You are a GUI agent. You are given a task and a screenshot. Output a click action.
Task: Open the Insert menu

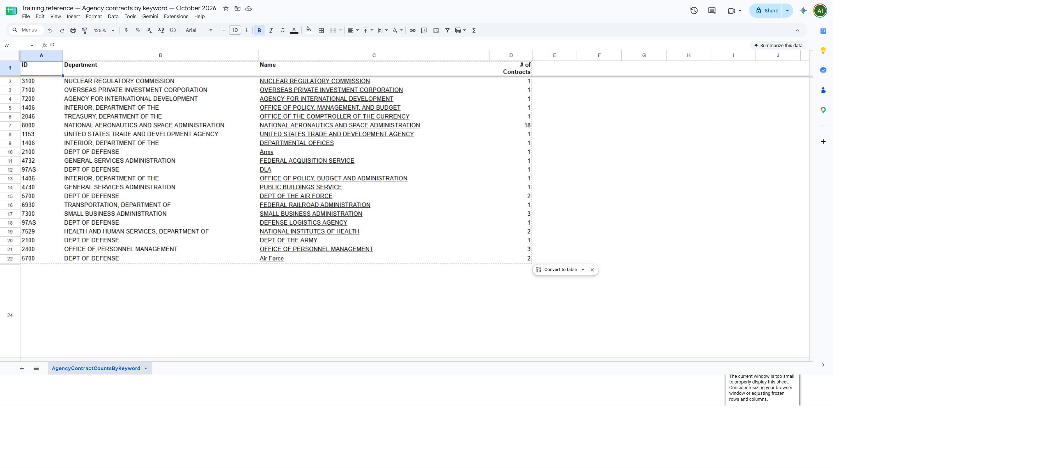[x=73, y=17]
